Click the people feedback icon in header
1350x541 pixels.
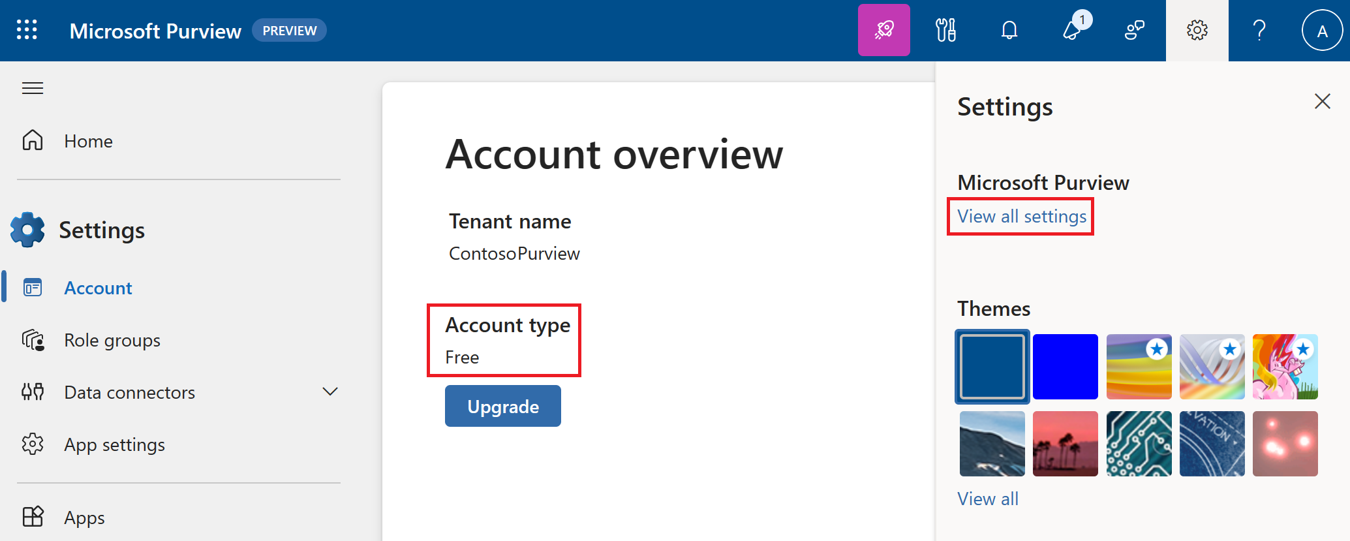1135,30
